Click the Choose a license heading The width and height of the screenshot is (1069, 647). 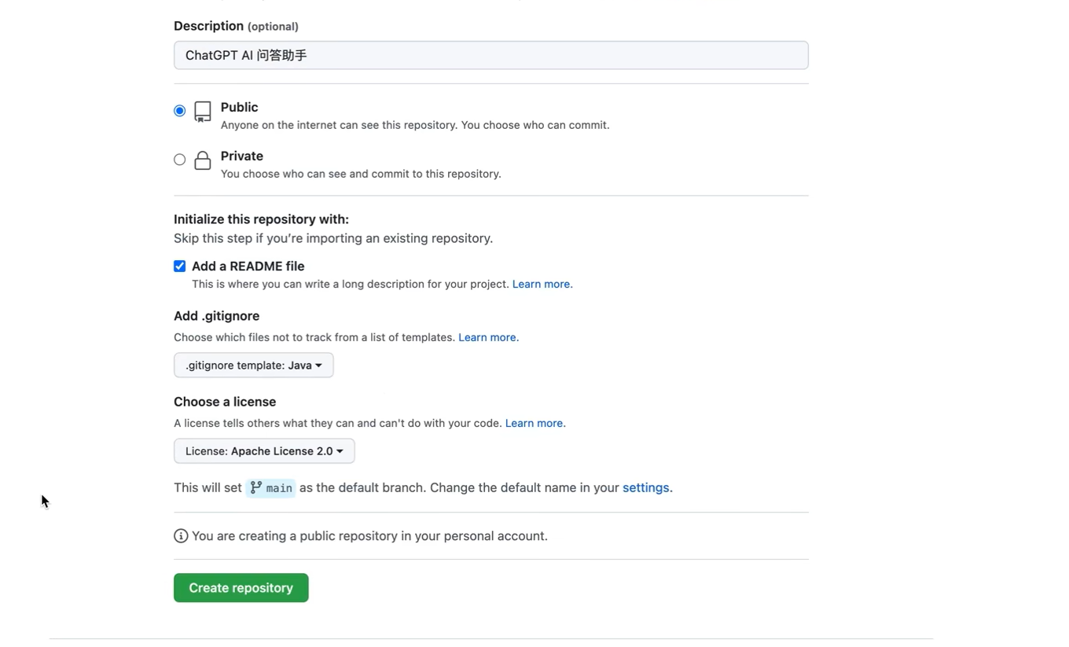(225, 402)
